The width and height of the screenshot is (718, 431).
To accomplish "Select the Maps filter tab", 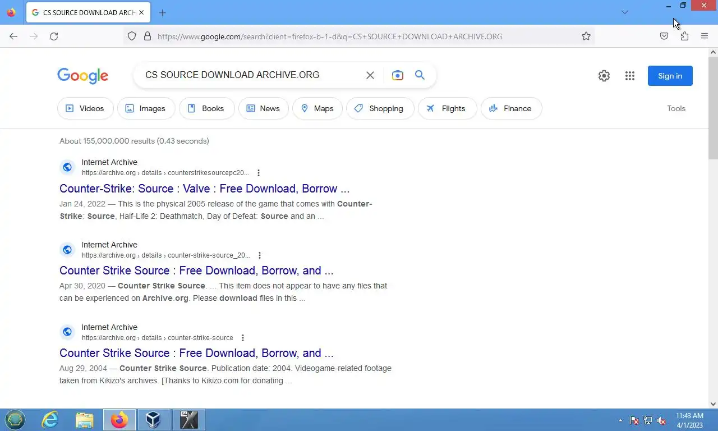I will coord(317,108).
